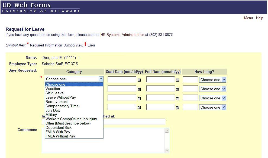The width and height of the screenshot is (268, 158).
Task: Open calendar picker for fourth row End Date
Action: pos(177,107)
